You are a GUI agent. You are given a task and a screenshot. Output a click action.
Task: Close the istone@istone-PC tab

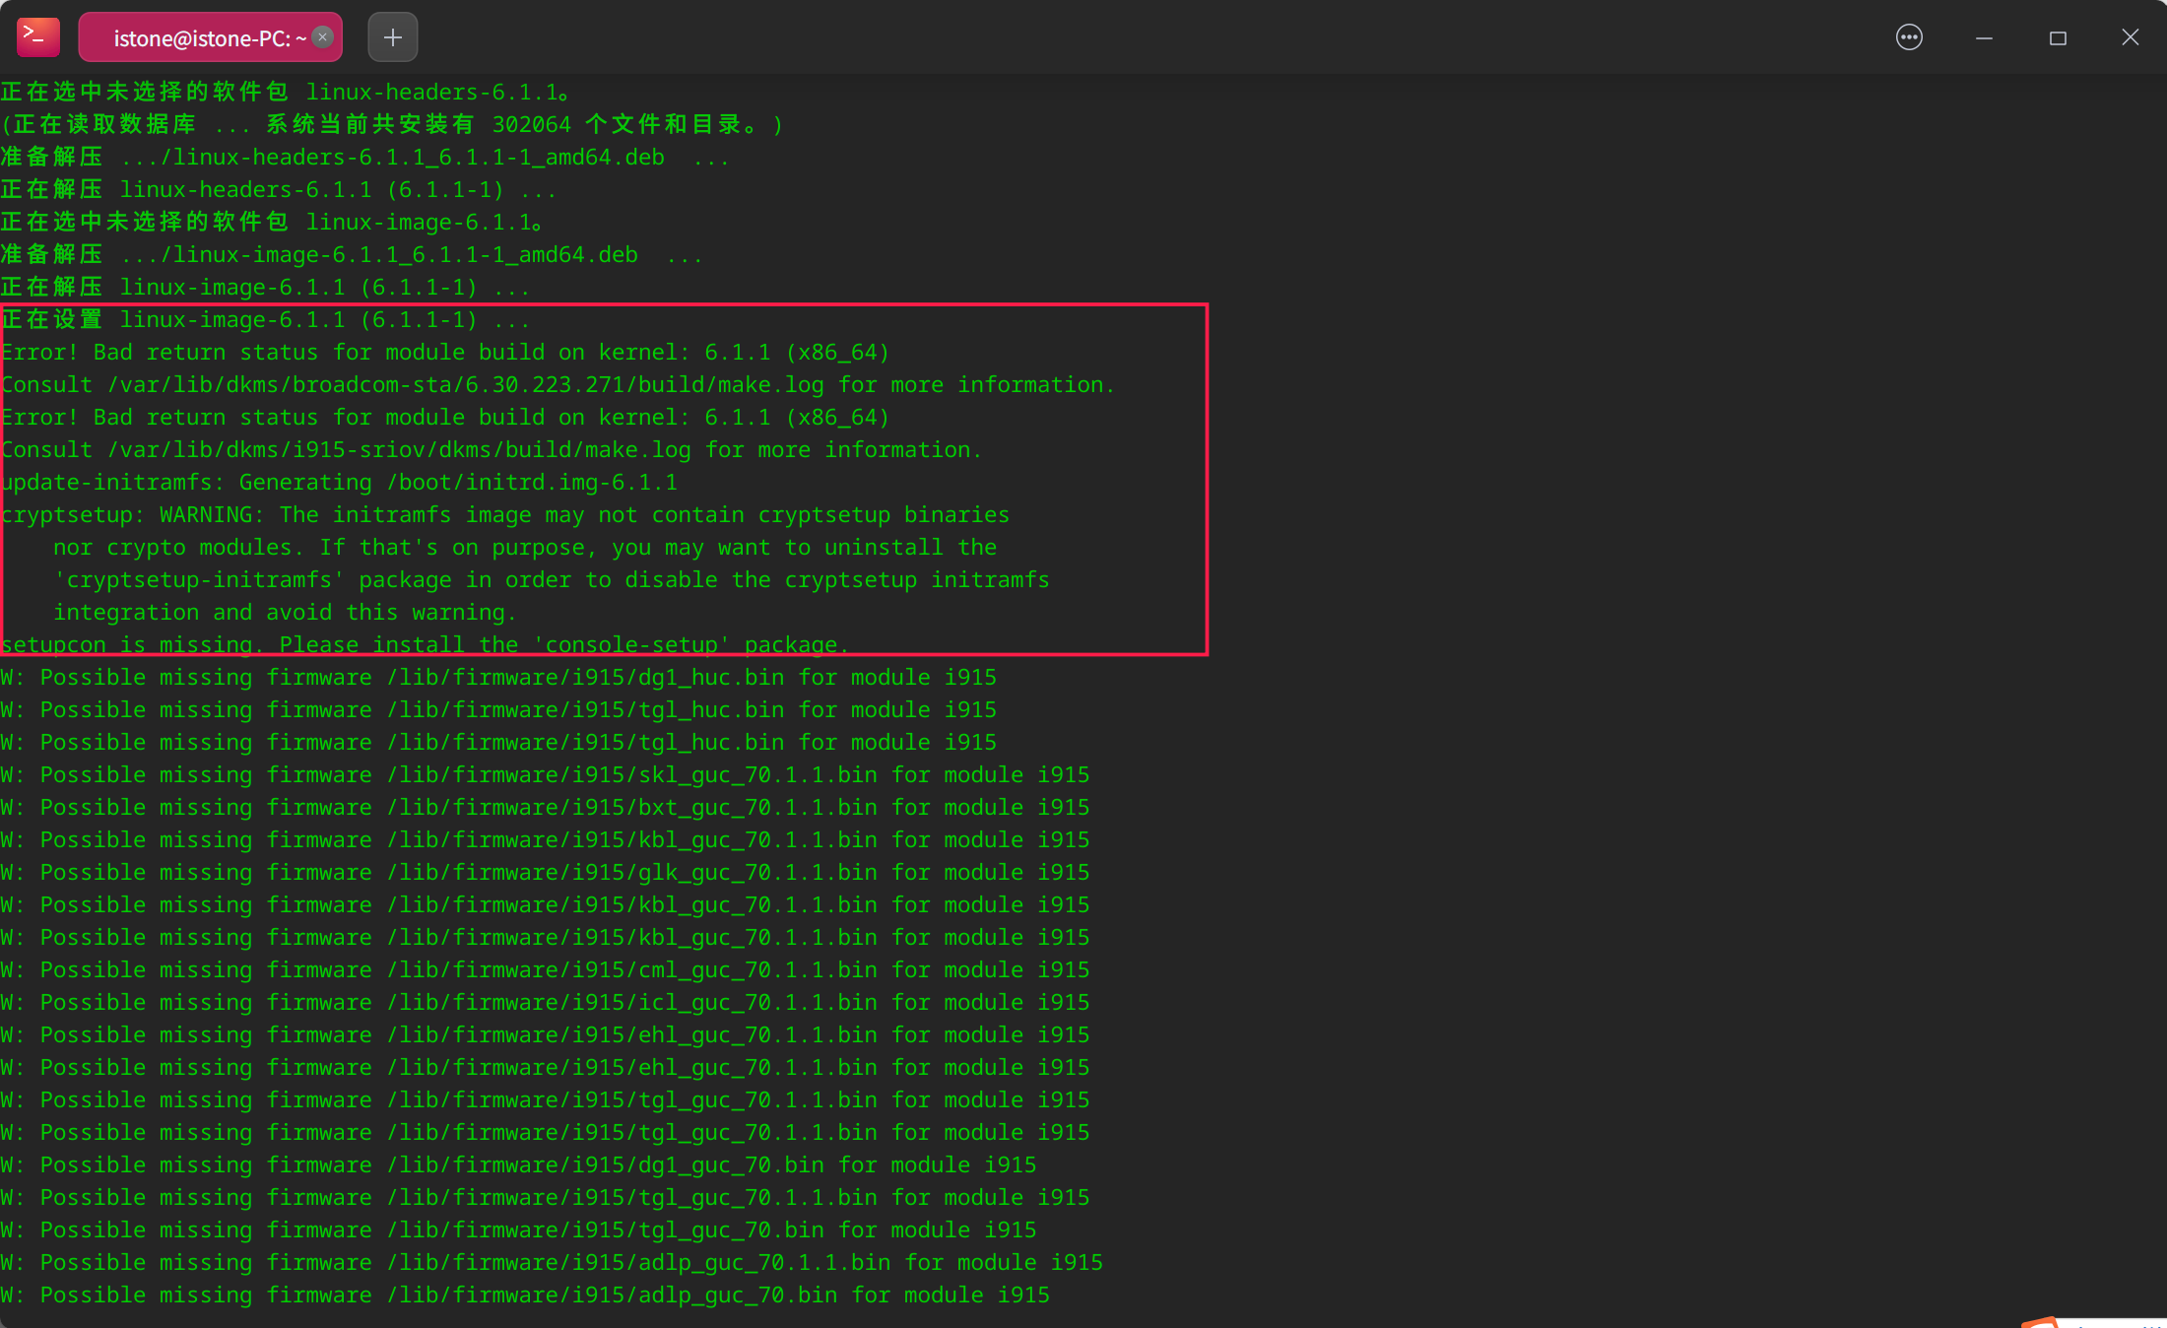click(322, 37)
